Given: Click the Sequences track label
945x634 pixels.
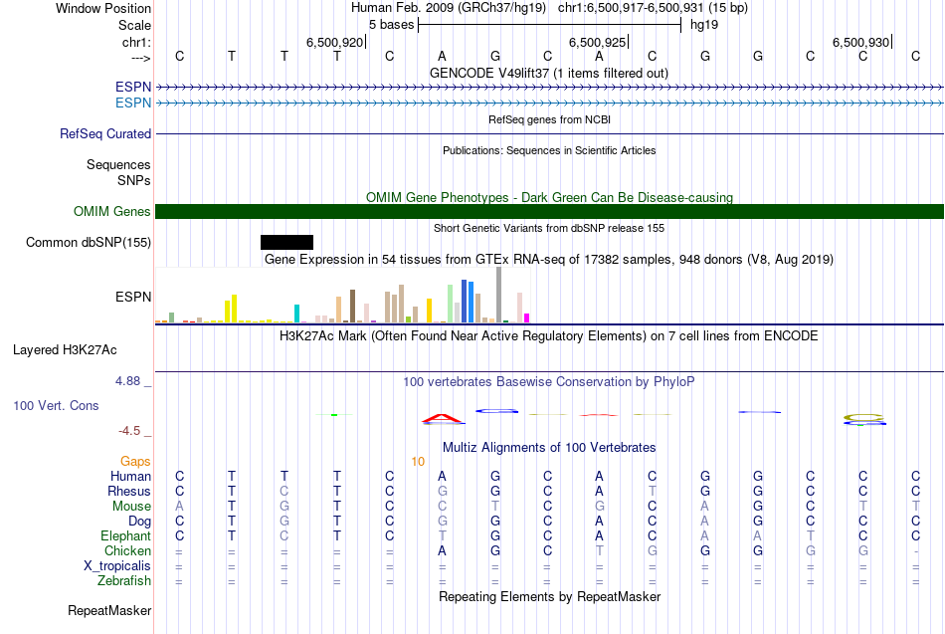Looking at the screenshot, I should click(118, 164).
